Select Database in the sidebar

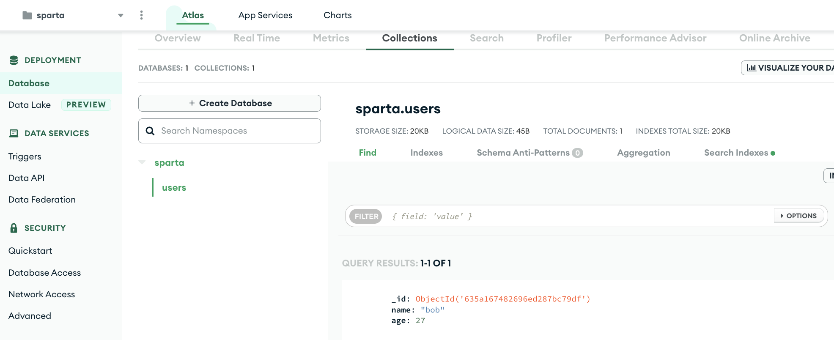coord(61,83)
